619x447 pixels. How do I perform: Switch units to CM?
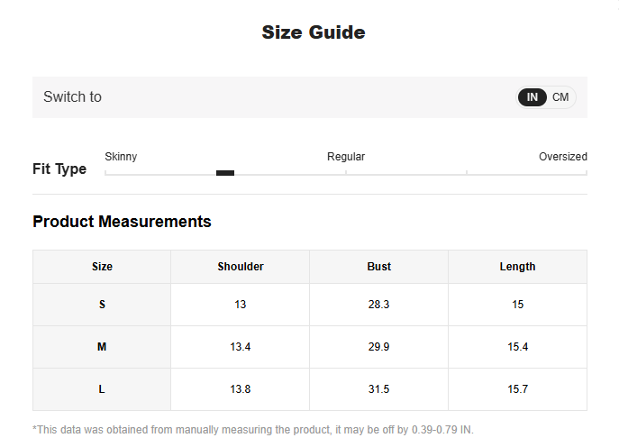[x=560, y=97]
